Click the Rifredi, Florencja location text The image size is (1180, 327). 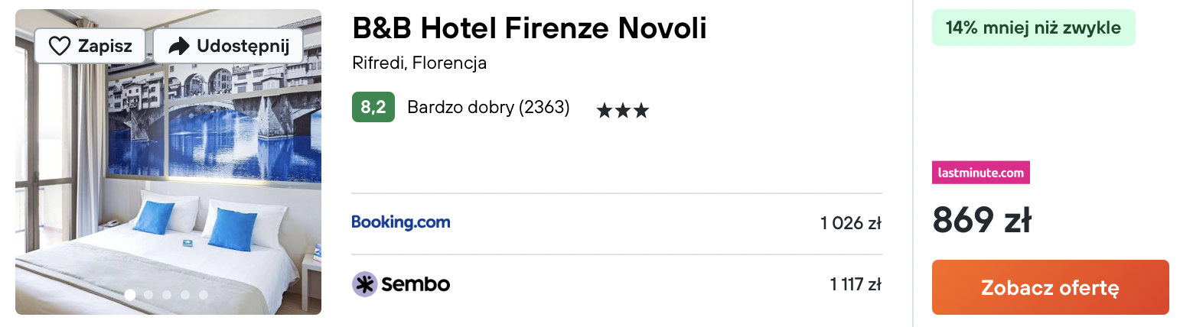(419, 63)
